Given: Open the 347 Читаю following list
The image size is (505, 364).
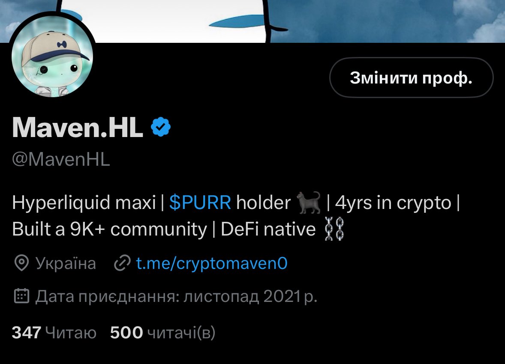Looking at the screenshot, I should click(54, 332).
